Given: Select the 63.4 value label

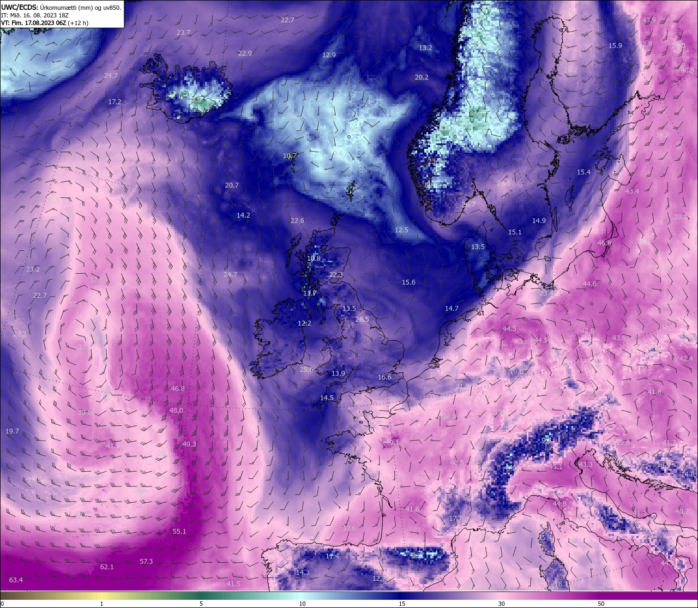Looking at the screenshot, I should (16, 580).
